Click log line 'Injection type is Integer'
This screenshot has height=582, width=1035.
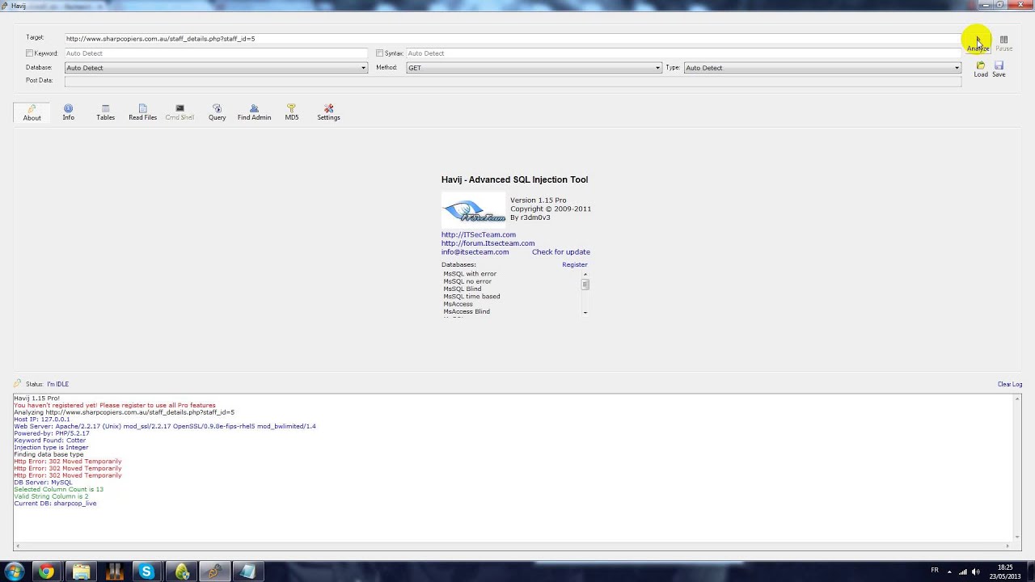51,447
